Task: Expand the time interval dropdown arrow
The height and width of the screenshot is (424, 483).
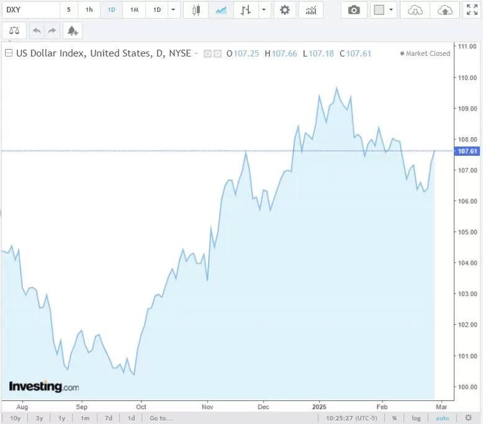Action: [x=173, y=10]
